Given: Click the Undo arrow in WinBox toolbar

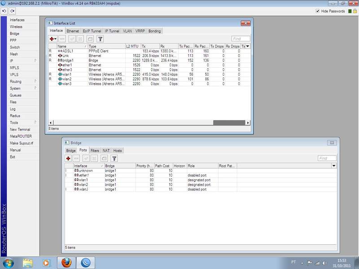Looking at the screenshot, I should [4, 11].
